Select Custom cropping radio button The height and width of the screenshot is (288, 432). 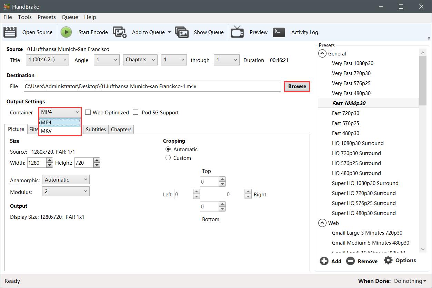click(x=168, y=158)
